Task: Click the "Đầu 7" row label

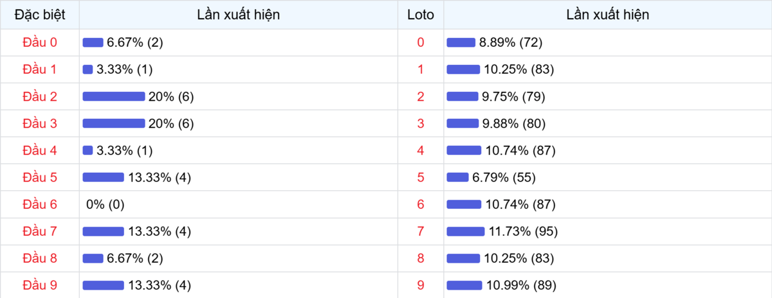Action: [x=40, y=231]
